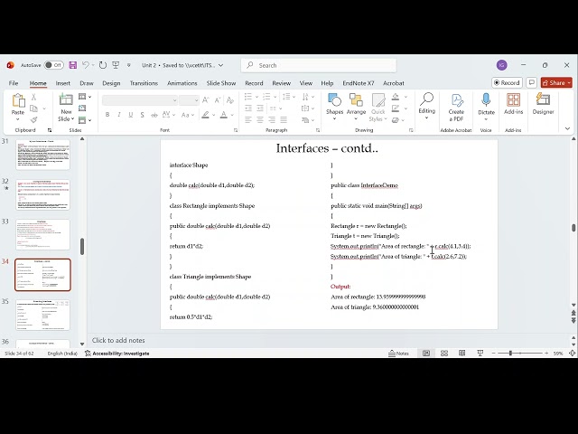Click Accessibility: Investigate in status bar
Viewport: 578px width, 434px height.
pyautogui.click(x=117, y=354)
